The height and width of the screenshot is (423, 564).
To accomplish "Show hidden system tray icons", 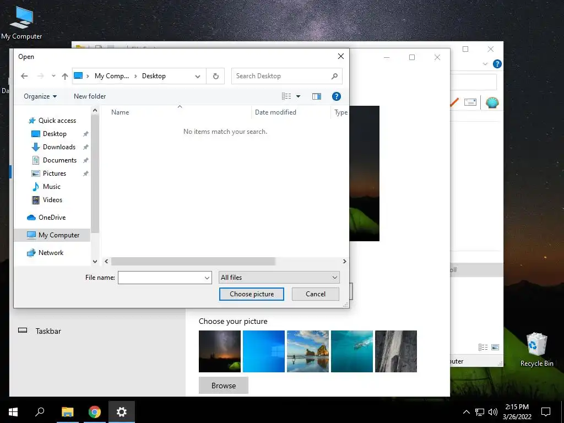I will [x=466, y=412].
